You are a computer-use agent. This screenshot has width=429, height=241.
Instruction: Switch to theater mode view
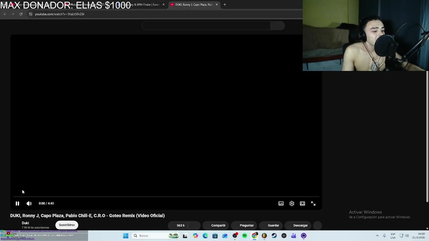[302, 204]
